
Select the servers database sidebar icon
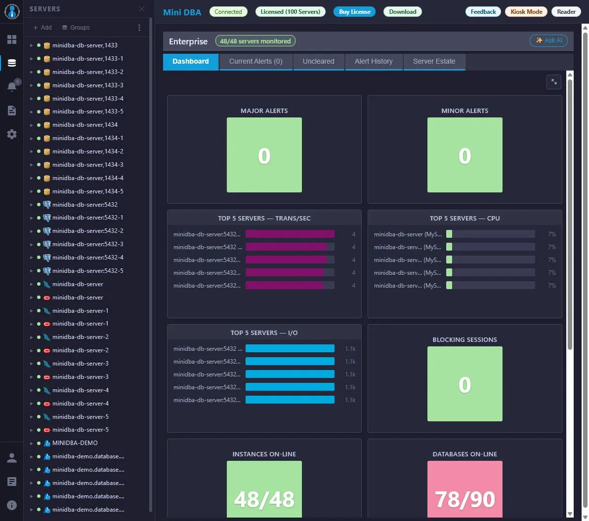click(x=12, y=63)
